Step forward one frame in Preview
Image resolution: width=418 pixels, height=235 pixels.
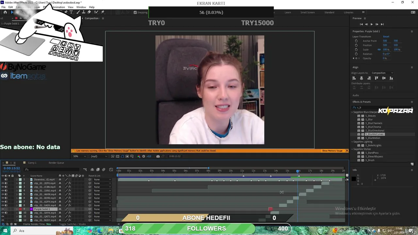click(377, 24)
